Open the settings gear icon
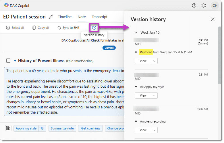Viewport: 224px width, 143px height. coord(204,5)
